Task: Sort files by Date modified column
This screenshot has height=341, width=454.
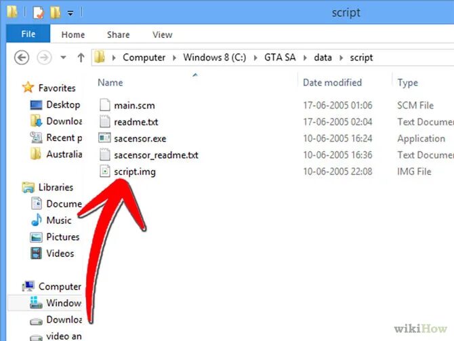Action: click(x=332, y=83)
